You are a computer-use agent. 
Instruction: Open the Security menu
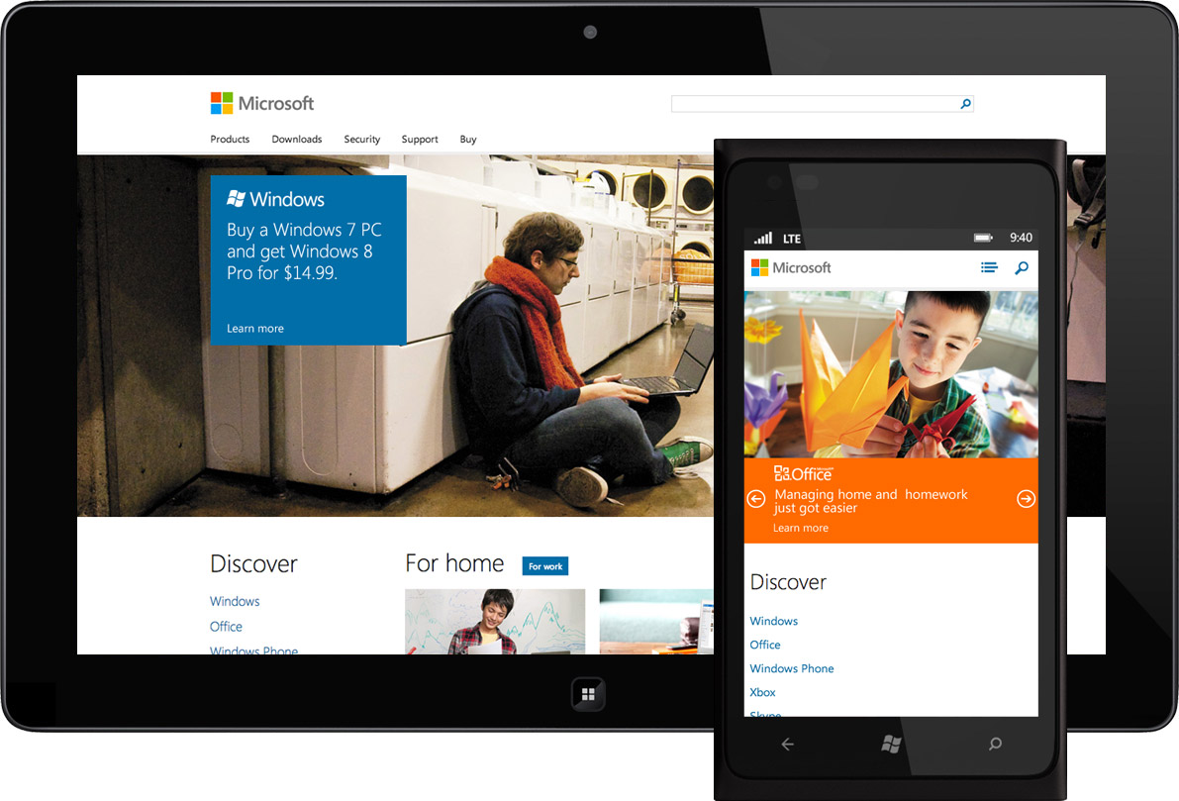click(361, 140)
